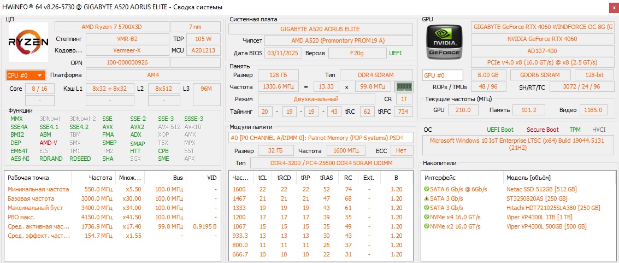Click the red AMD-V feature label
Viewport: 619px width, 263px height.
(48, 143)
